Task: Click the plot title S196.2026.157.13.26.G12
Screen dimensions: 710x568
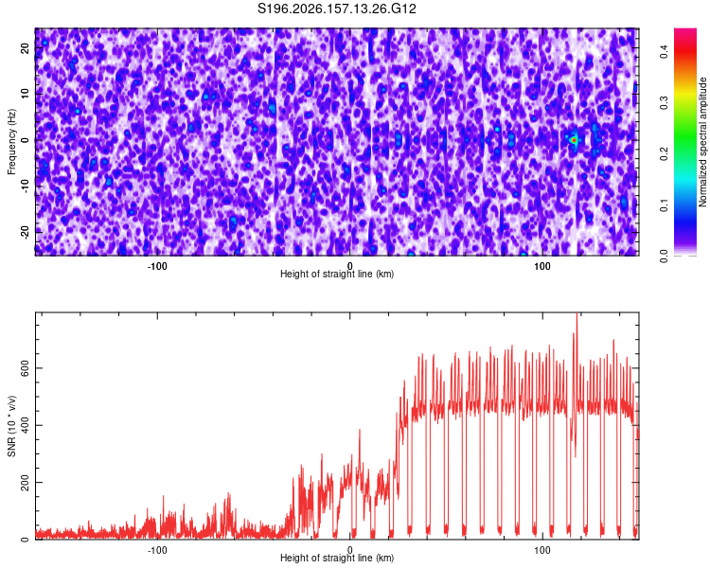Action: pyautogui.click(x=336, y=9)
